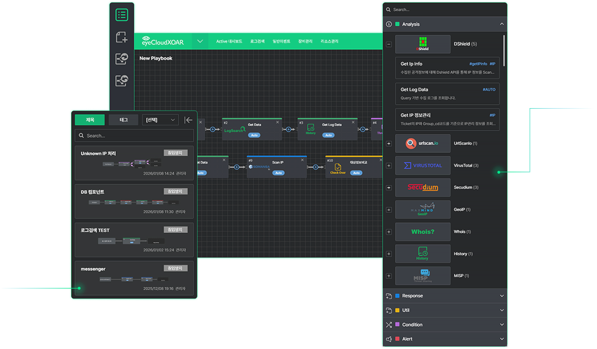Choose the VirusTotal logo tile

click(x=422, y=165)
